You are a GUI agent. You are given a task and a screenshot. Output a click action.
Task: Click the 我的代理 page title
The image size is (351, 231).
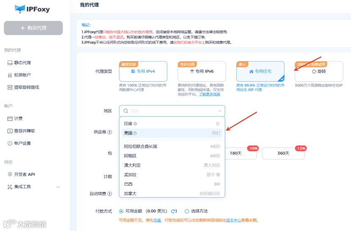pos(89,5)
